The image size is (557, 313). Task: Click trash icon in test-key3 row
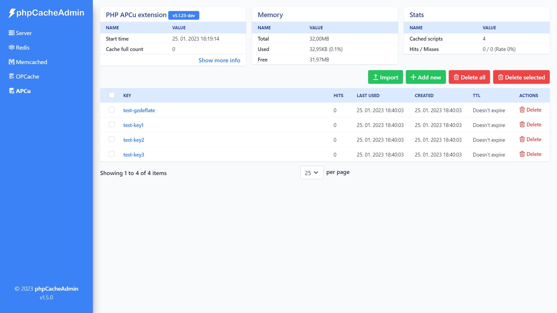point(522,154)
